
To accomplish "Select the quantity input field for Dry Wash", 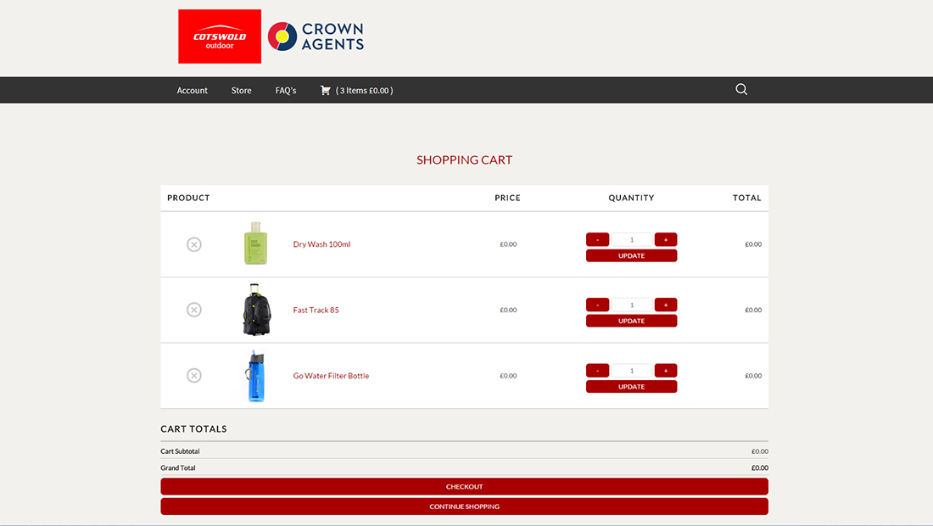I will 631,239.
